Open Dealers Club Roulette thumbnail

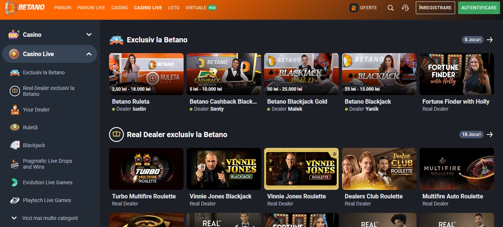[379, 169]
